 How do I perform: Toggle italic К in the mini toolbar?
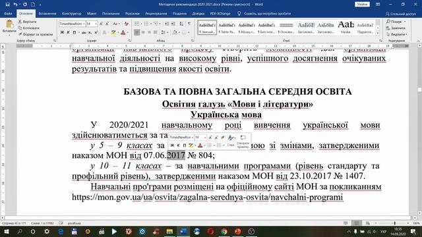[178, 145]
